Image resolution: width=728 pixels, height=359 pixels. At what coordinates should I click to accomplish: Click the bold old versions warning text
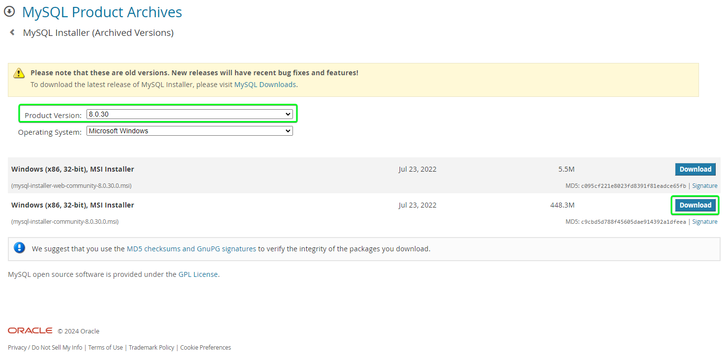coord(195,73)
